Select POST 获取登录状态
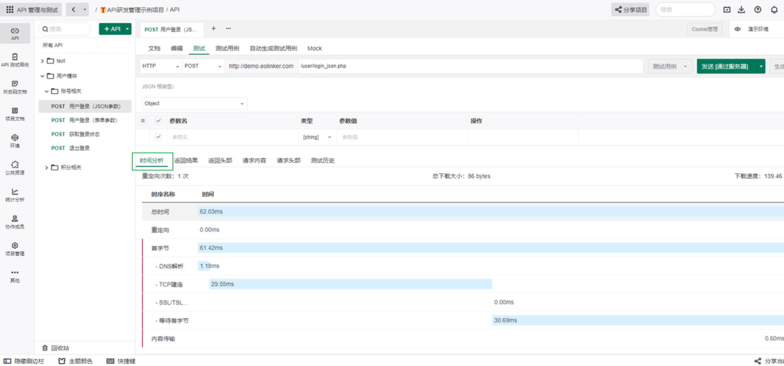The height and width of the screenshot is (366, 784). coord(76,134)
